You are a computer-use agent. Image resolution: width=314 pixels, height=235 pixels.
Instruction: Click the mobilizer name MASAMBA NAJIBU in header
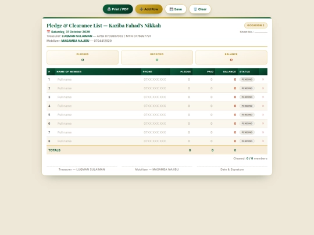pyautogui.click(x=75, y=41)
